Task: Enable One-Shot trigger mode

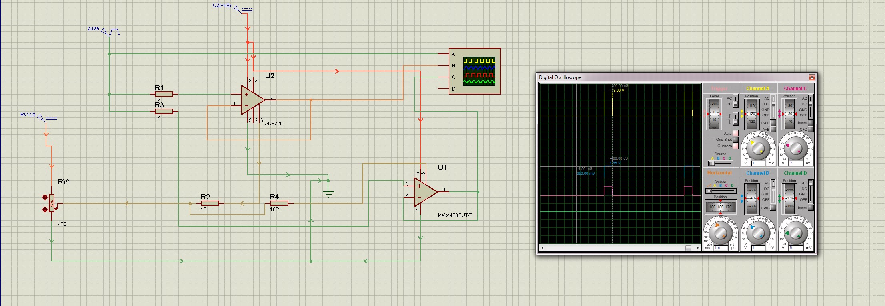Action: [735, 140]
